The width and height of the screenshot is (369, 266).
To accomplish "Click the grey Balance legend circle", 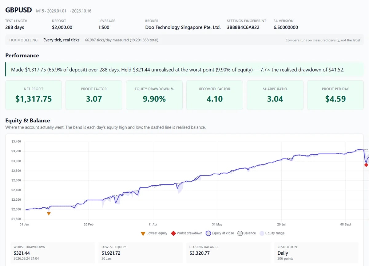I will tap(240, 233).
